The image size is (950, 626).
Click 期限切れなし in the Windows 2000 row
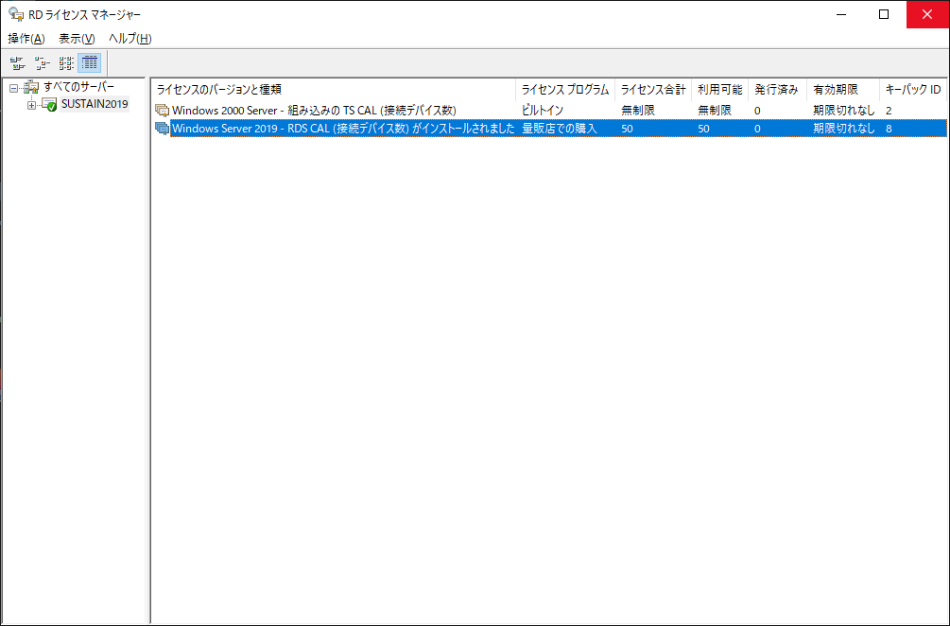(x=844, y=111)
